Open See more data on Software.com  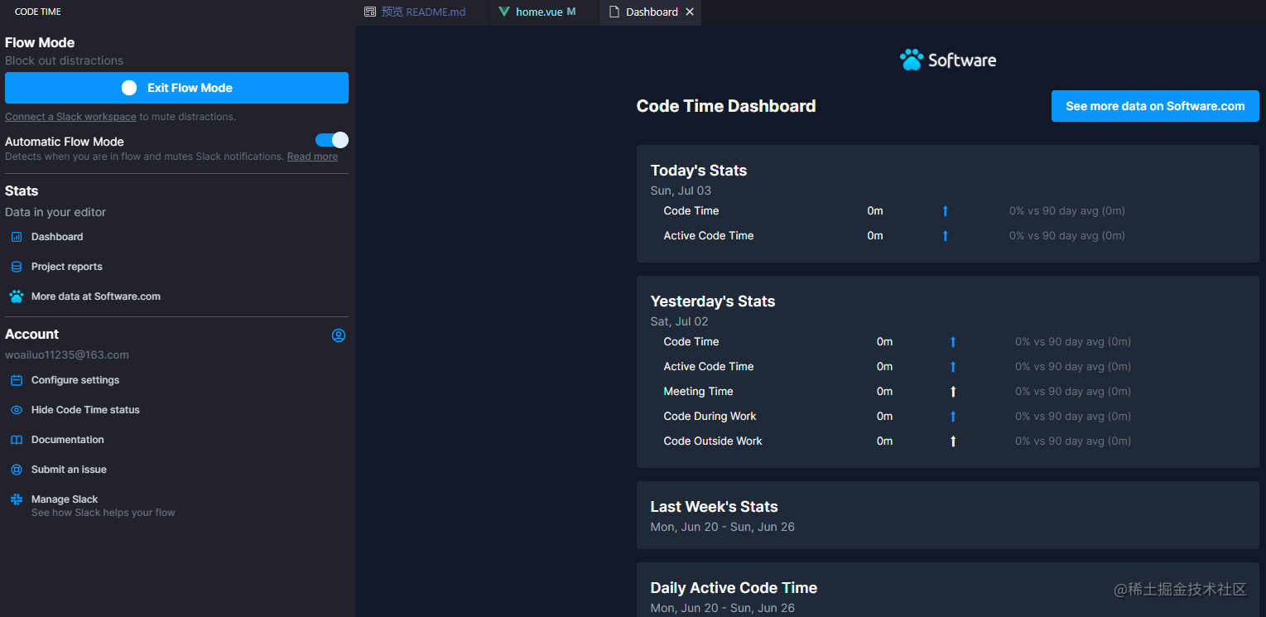pyautogui.click(x=1155, y=106)
